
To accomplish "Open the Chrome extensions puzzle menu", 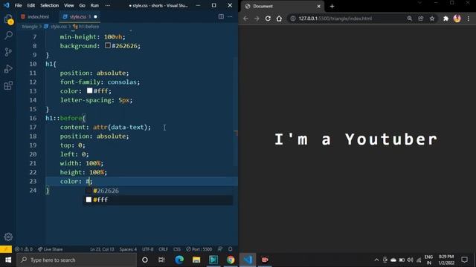I will tap(446, 19).
